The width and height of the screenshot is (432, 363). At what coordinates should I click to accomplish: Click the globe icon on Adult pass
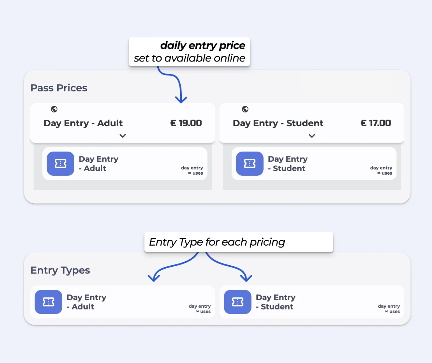pos(54,109)
